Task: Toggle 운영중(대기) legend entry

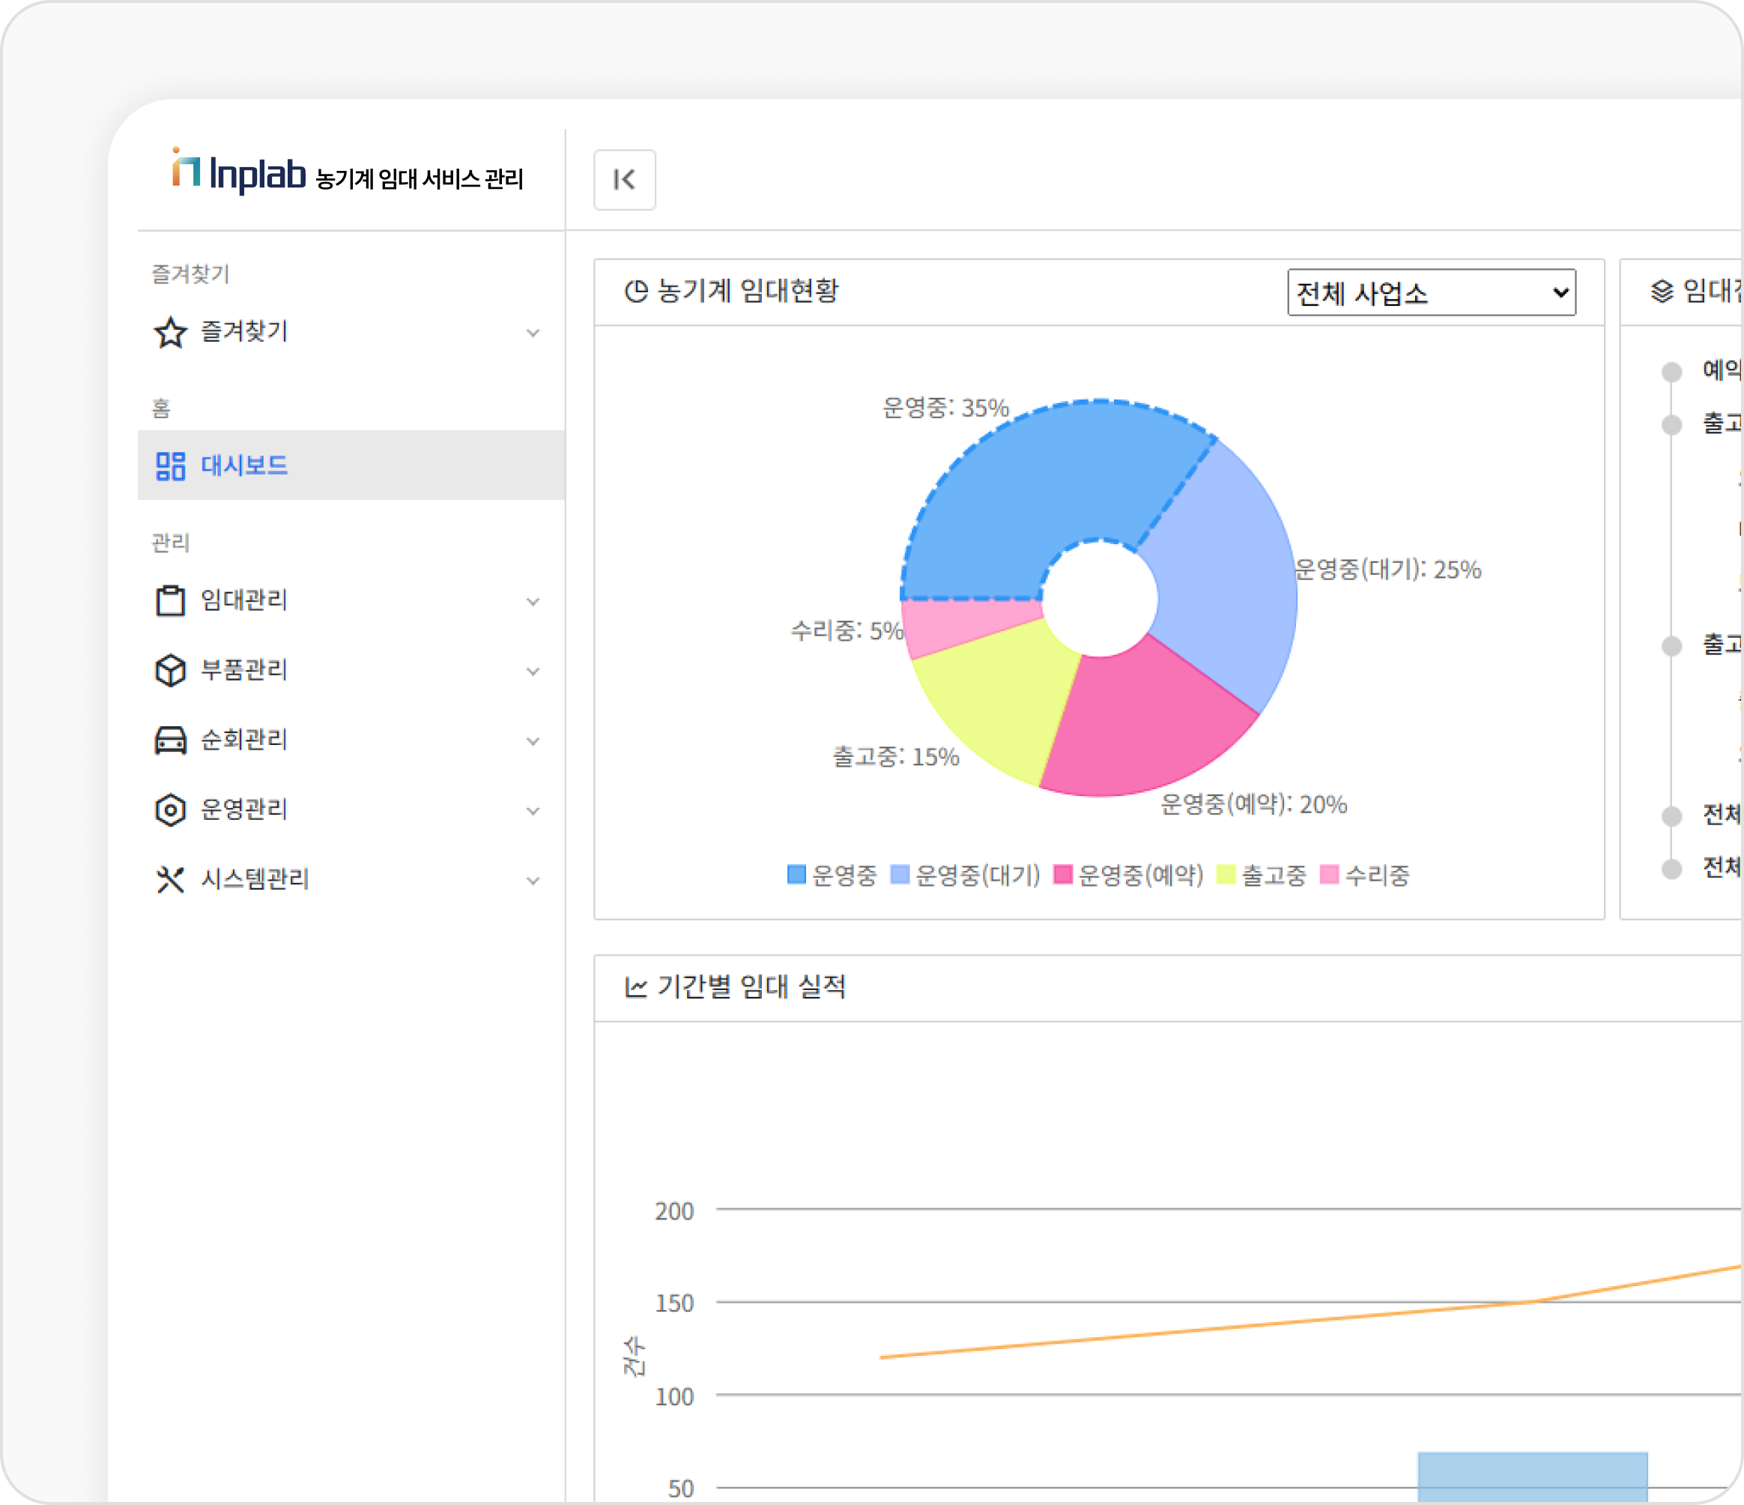Action: [966, 875]
